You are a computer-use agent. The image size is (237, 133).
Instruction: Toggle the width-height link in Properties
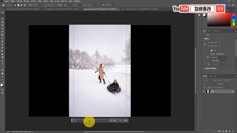pyautogui.click(x=205, y=44)
